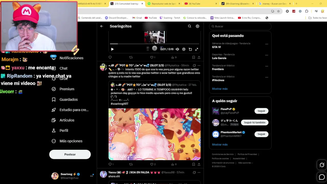Bookmark PAykatica's post
The image size is (327, 184).
pyautogui.click(x=194, y=164)
